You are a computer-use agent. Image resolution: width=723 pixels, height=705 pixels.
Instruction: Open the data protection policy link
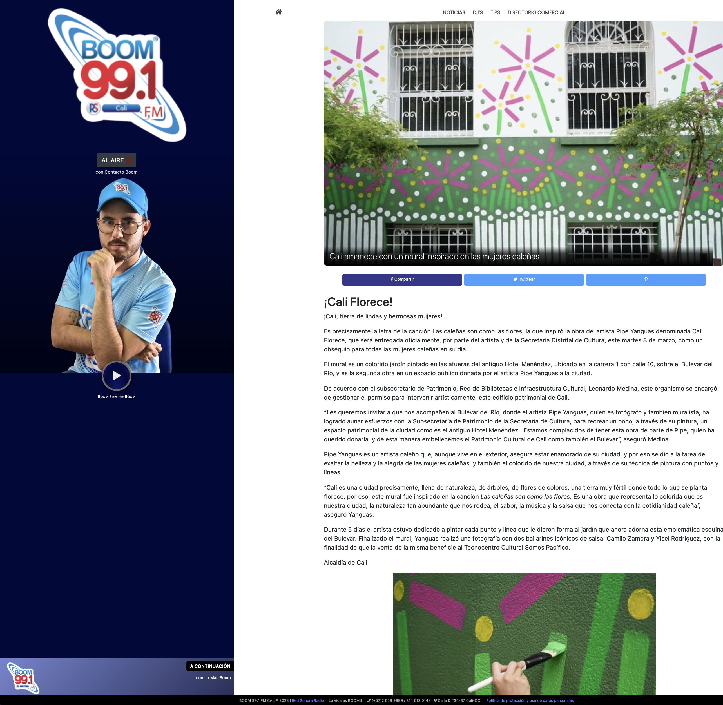[530, 700]
